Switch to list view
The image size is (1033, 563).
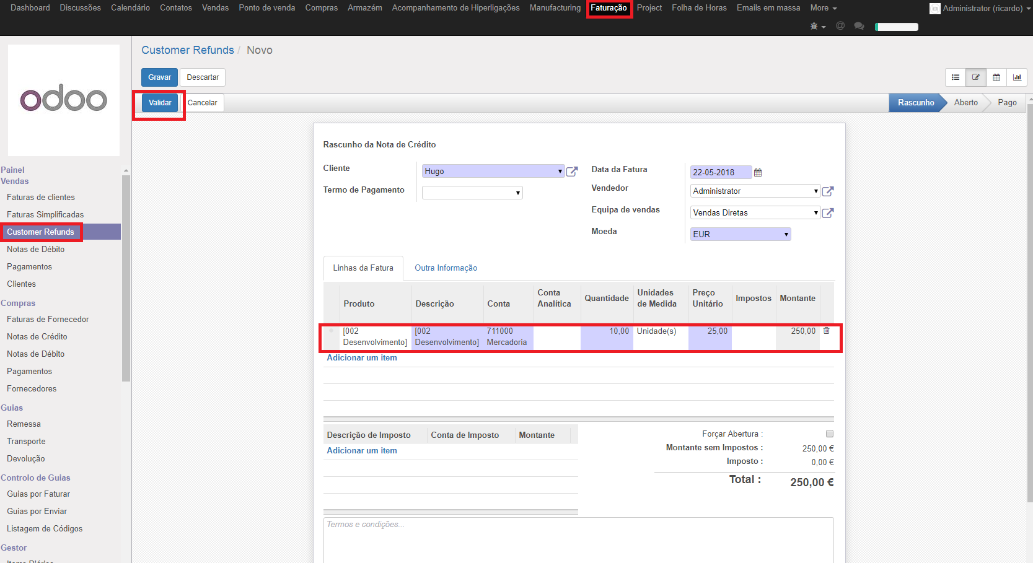[x=956, y=77]
